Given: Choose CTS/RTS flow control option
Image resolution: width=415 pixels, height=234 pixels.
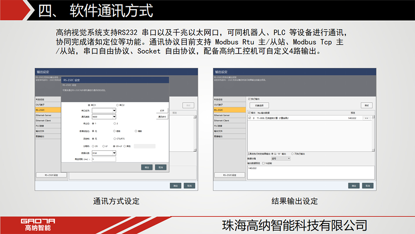Looking at the screenshot, I should (x=115, y=138).
